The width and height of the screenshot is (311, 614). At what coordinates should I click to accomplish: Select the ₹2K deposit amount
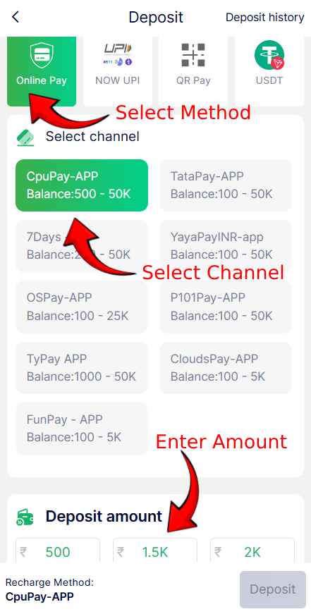pos(252,551)
